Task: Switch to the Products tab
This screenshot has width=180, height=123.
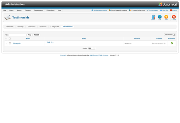Action: (43, 26)
